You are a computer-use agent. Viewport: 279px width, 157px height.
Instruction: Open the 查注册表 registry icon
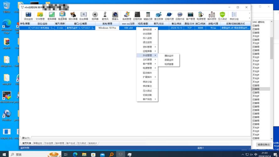click(158, 16)
